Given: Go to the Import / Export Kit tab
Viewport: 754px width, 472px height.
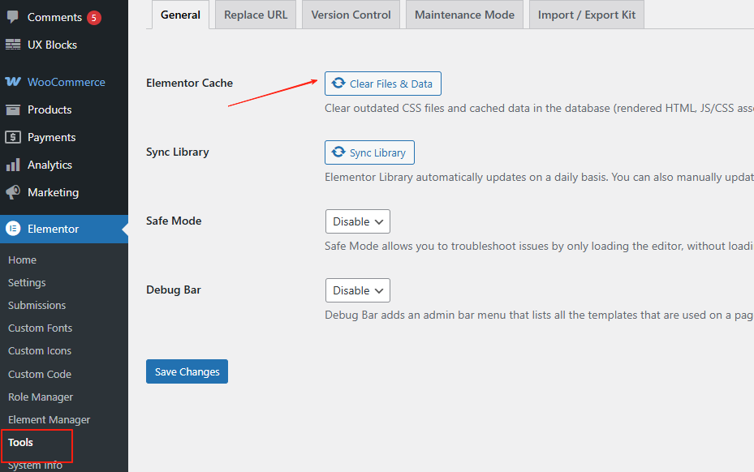Looking at the screenshot, I should pyautogui.click(x=587, y=15).
